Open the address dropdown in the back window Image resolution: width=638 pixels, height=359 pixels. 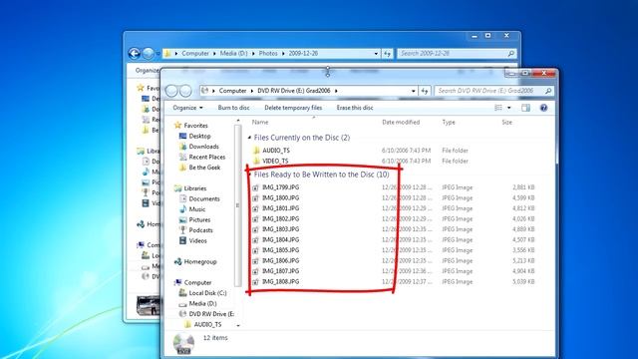tap(376, 53)
